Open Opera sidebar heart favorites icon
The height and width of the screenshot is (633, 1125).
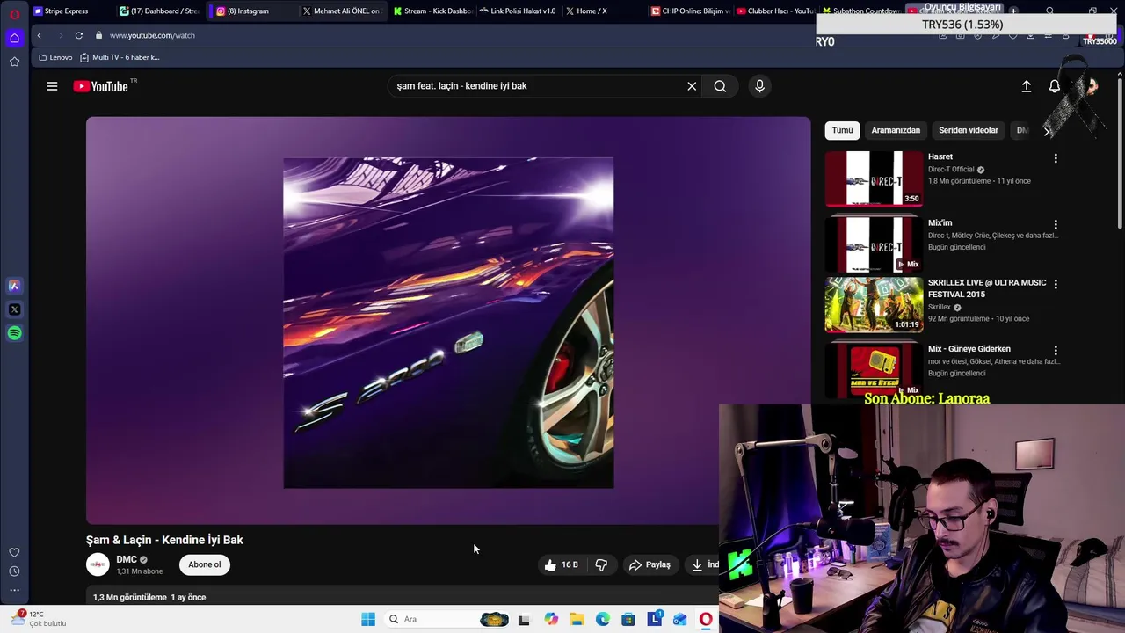14,552
